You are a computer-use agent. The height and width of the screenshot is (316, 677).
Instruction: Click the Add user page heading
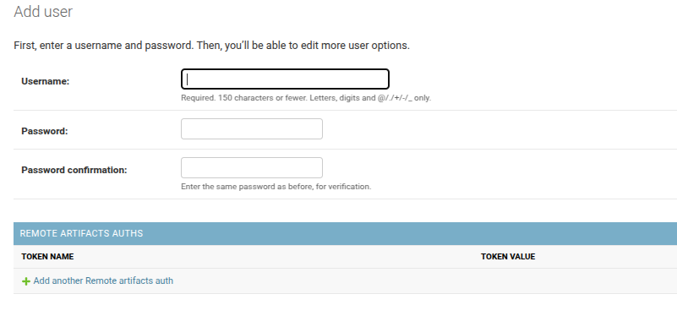[x=43, y=12]
